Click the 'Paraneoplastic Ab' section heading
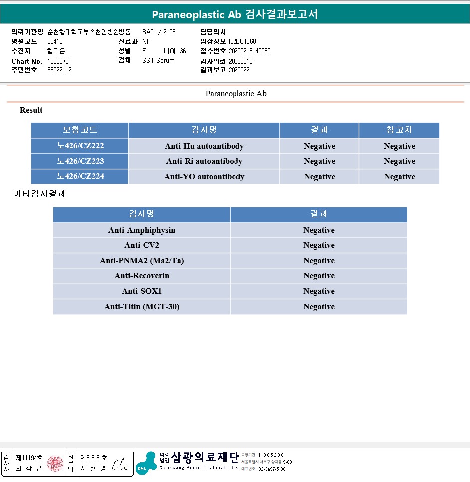 pyautogui.click(x=236, y=93)
